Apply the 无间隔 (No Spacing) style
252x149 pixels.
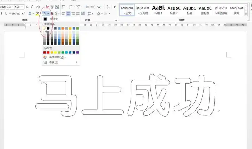(143, 10)
